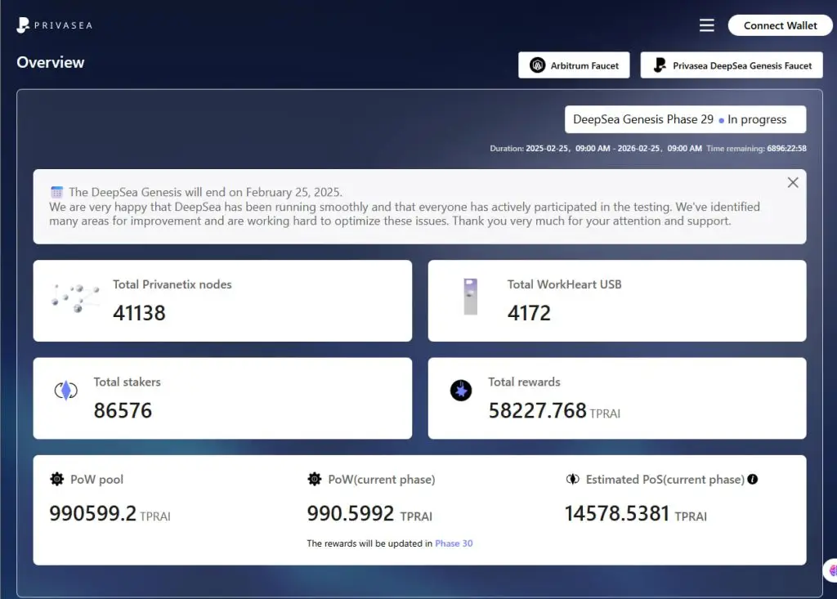Screen dimensions: 837x599
Task: Click the Total stakers icon
Action: [x=65, y=391]
